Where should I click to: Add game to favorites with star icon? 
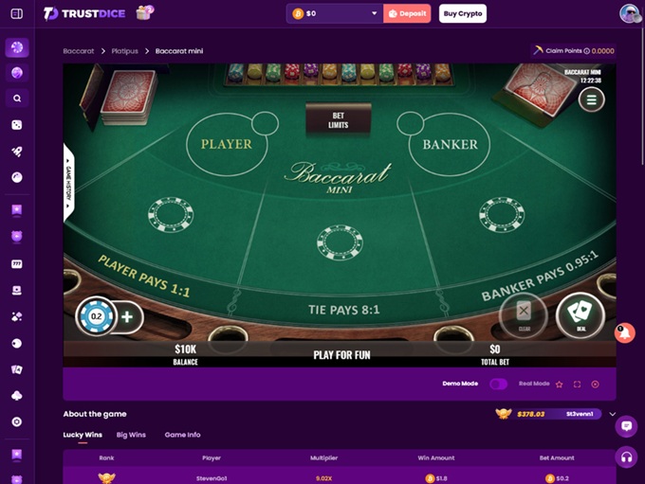click(559, 385)
